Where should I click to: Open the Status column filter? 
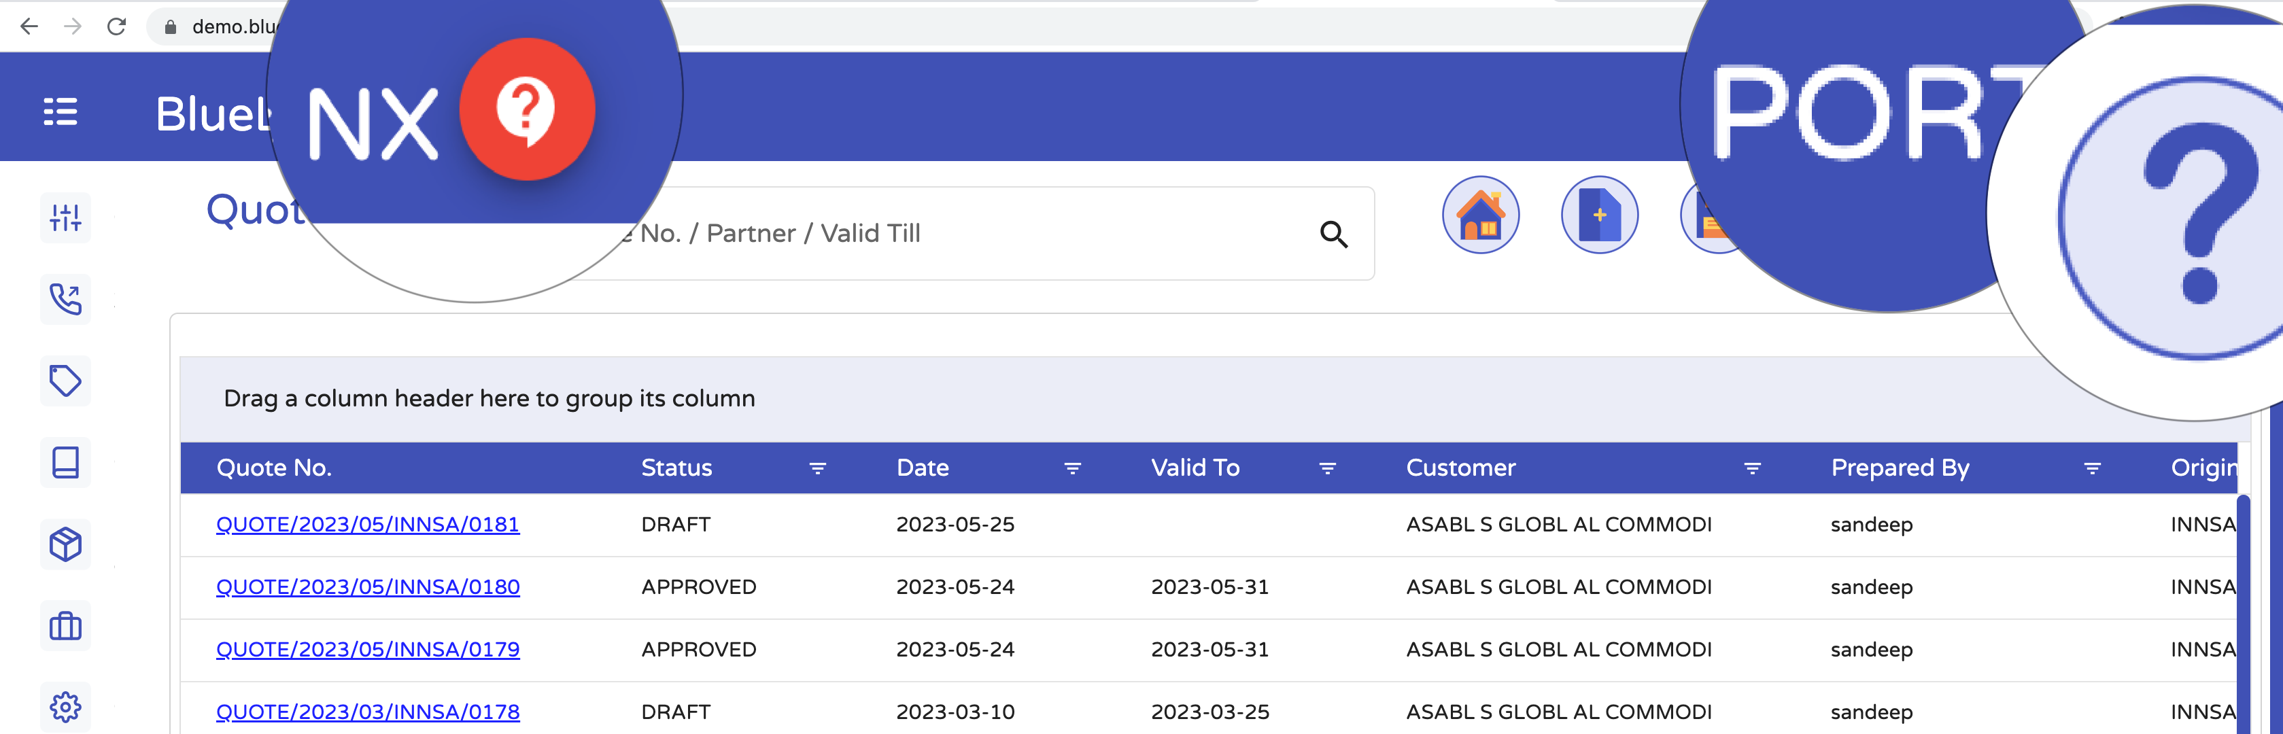817,468
